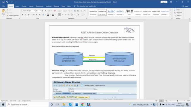Viewport: 191px width, 107px height.
Task: Switch to the Layout tab
Action: [31, 6]
